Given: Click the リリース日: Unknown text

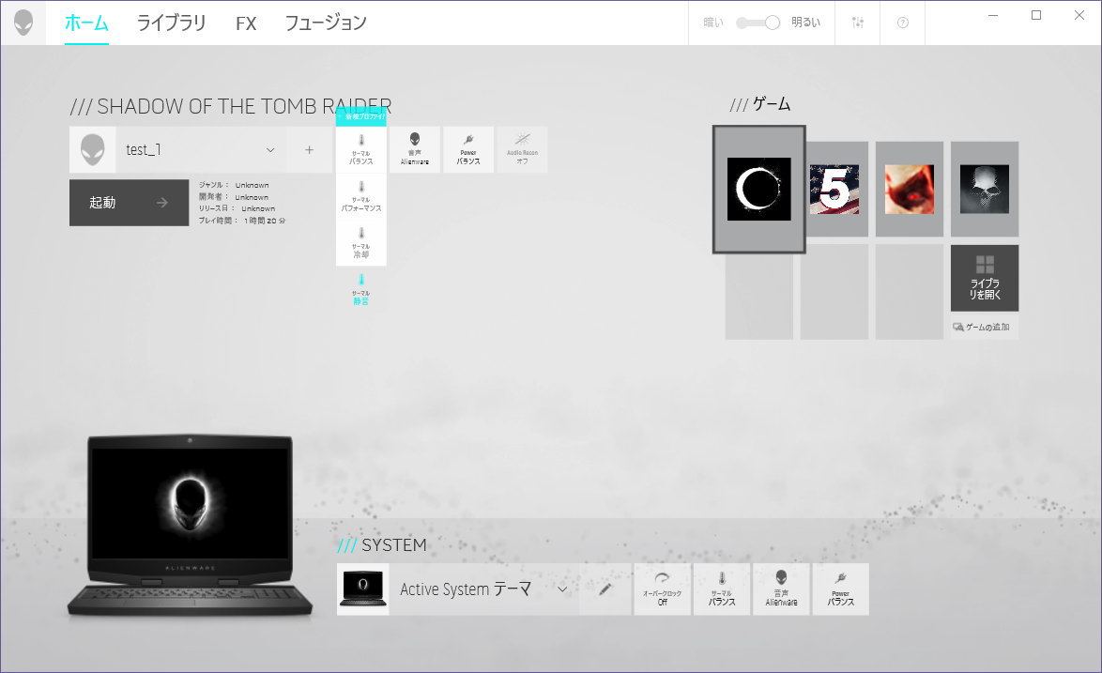Looking at the screenshot, I should (237, 208).
